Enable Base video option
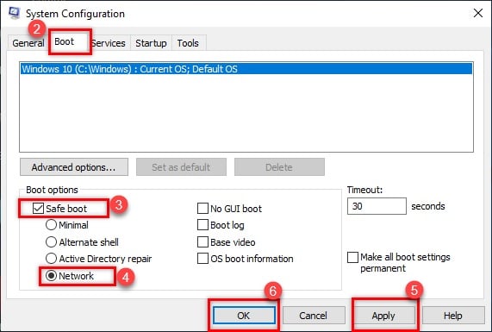Image resolution: width=492 pixels, height=332 pixels. [x=202, y=241]
